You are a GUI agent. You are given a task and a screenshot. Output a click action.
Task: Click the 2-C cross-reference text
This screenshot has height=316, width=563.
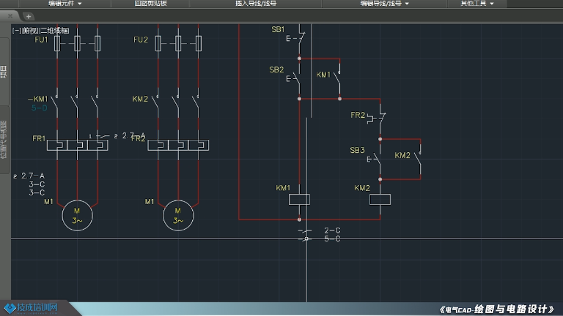[332, 230]
